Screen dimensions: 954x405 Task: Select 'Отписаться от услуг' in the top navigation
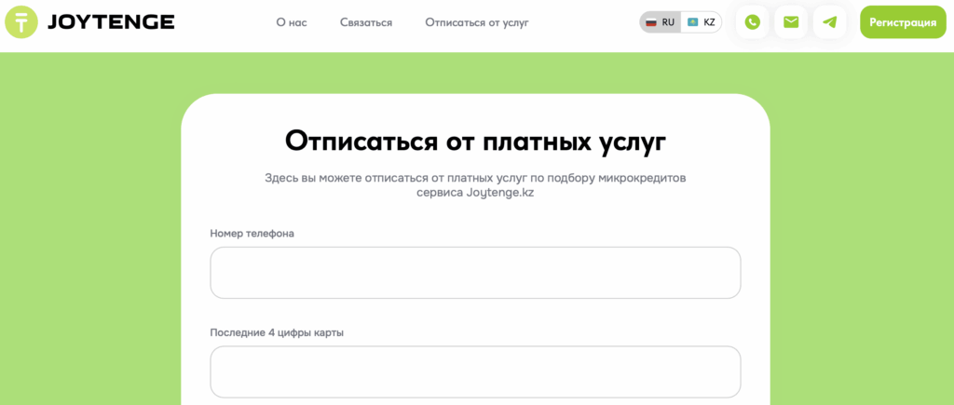click(x=476, y=22)
